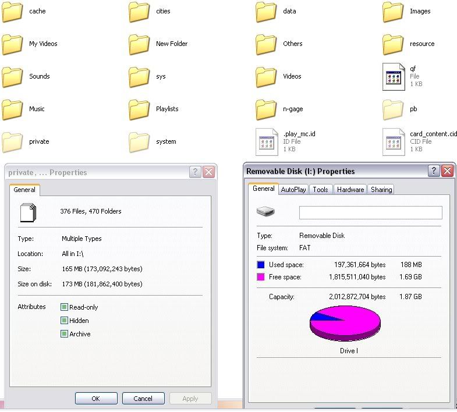
Task: Select the hidden private folder icon
Action: tap(12, 141)
